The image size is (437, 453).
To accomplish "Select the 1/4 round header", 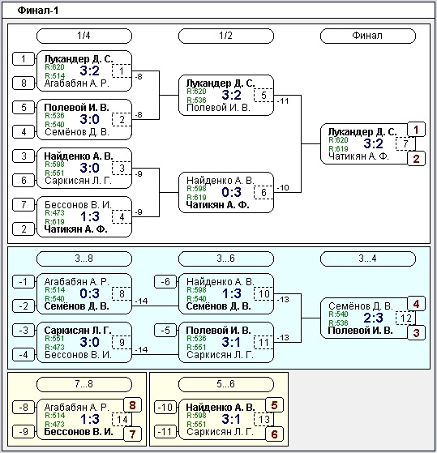I will click(84, 36).
